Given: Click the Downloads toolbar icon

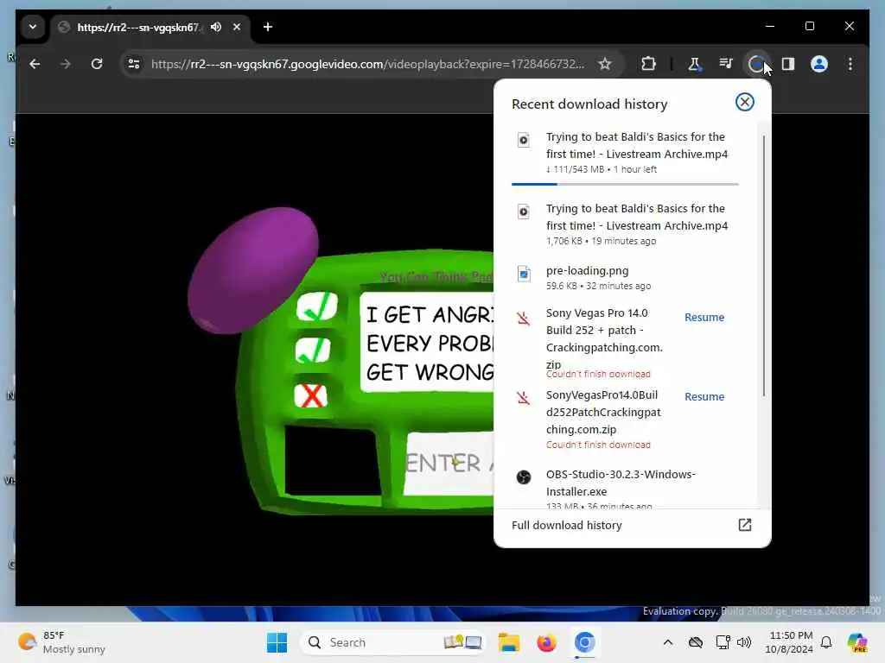Looking at the screenshot, I should pyautogui.click(x=755, y=64).
